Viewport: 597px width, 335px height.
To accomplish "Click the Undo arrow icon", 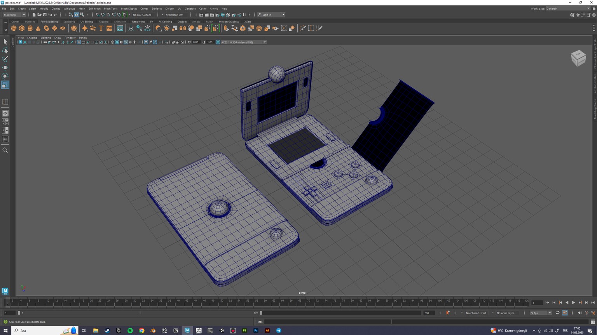I will (50, 15).
